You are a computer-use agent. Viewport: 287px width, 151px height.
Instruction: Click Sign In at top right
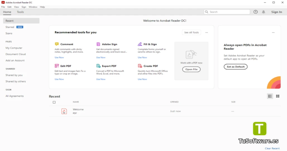(x=277, y=12)
